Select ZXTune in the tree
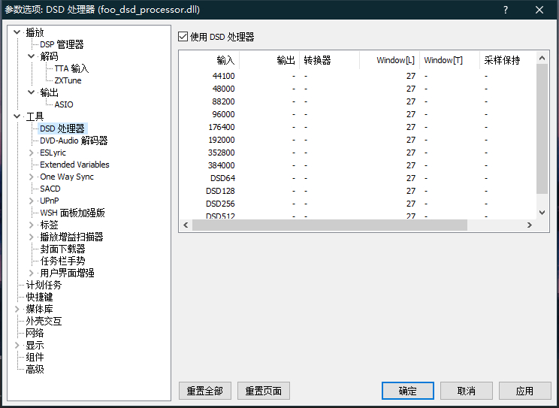This screenshot has height=408, width=559. [x=68, y=80]
